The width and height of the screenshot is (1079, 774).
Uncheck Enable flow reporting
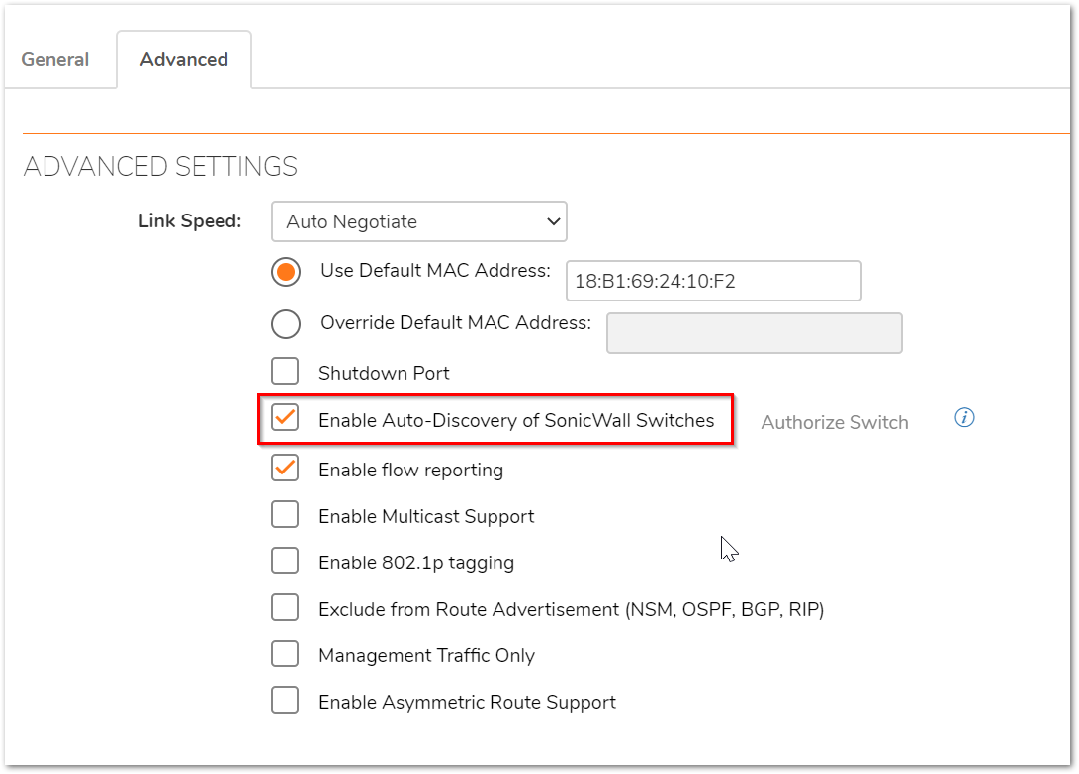click(x=285, y=468)
